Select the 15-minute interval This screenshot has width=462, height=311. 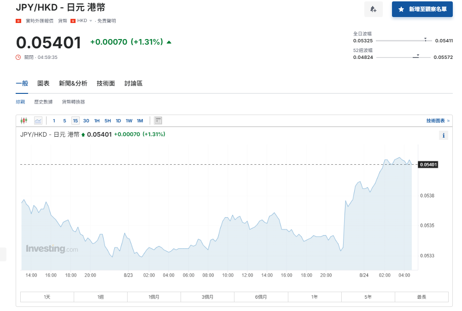coord(75,121)
